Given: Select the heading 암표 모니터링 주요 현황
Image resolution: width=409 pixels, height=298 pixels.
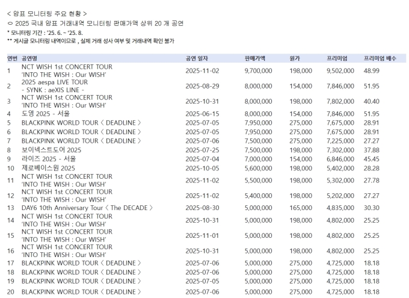Looking at the screenshot, I should [x=47, y=14].
